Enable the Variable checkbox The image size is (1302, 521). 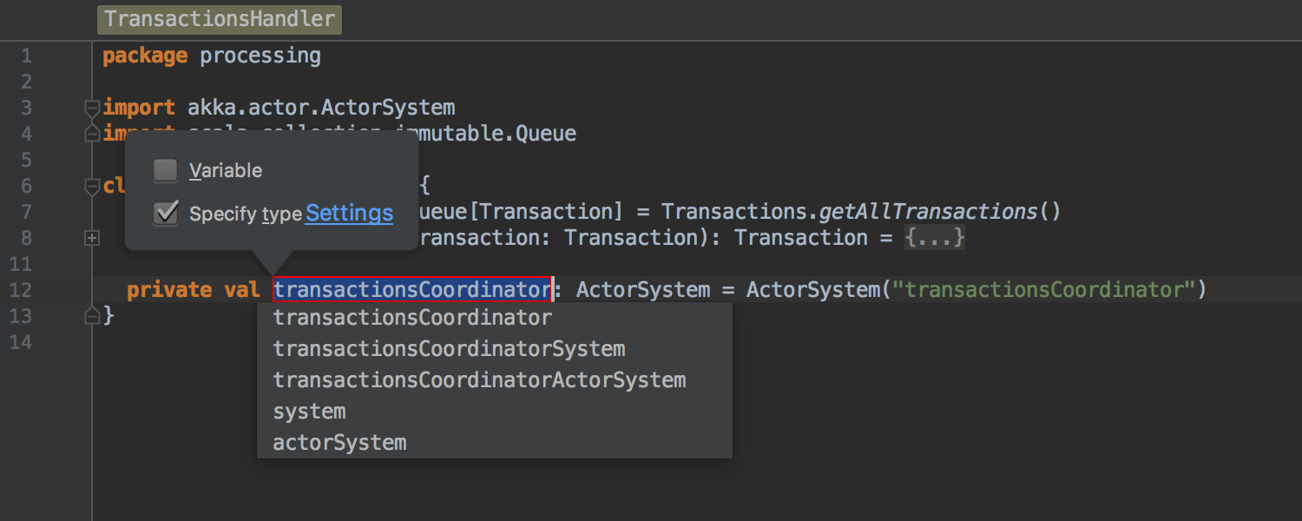coord(166,170)
